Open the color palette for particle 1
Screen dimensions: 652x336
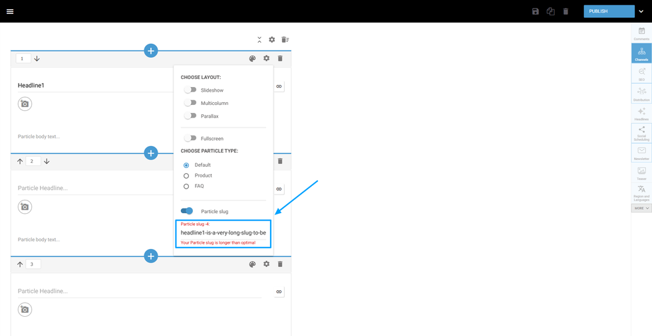[x=252, y=58]
